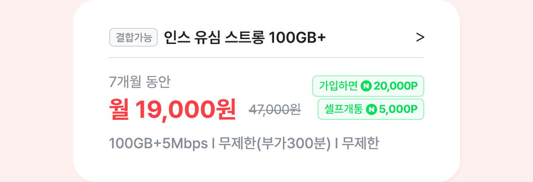Click the pink background outside the card
The image size is (533, 182).
[36, 89]
